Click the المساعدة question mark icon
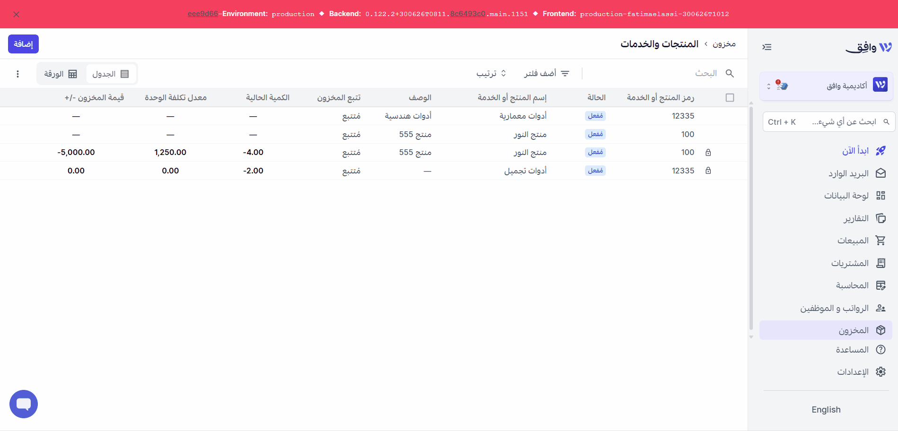 point(881,350)
